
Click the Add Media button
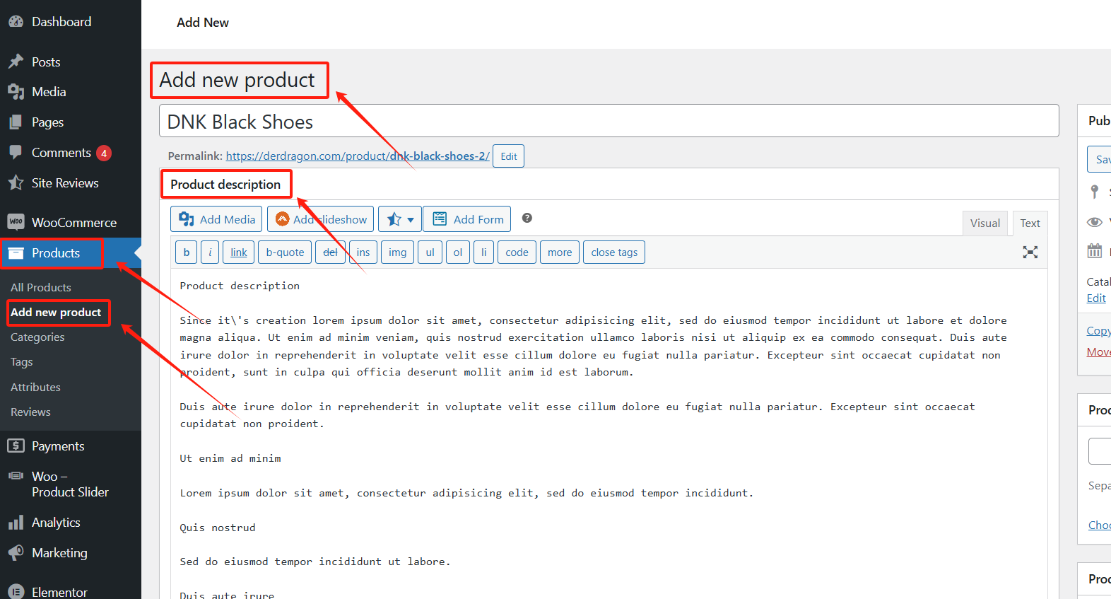(x=216, y=219)
